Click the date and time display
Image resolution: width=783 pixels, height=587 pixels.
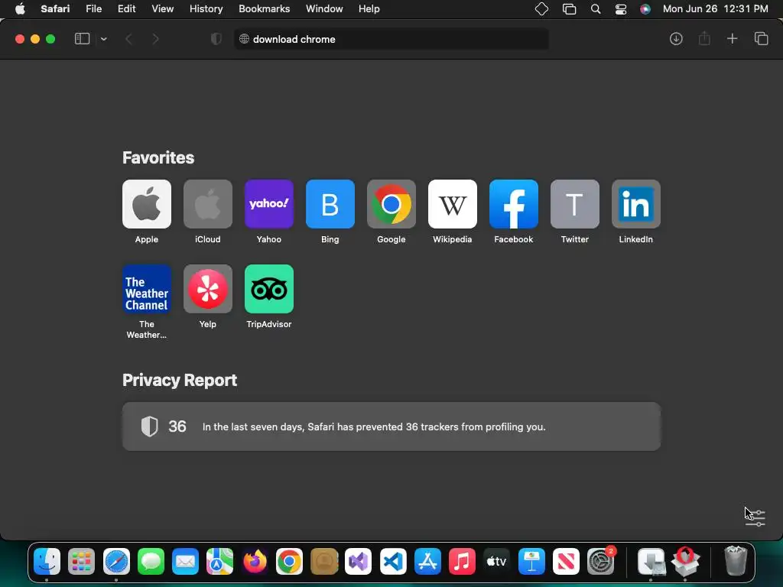click(x=715, y=9)
